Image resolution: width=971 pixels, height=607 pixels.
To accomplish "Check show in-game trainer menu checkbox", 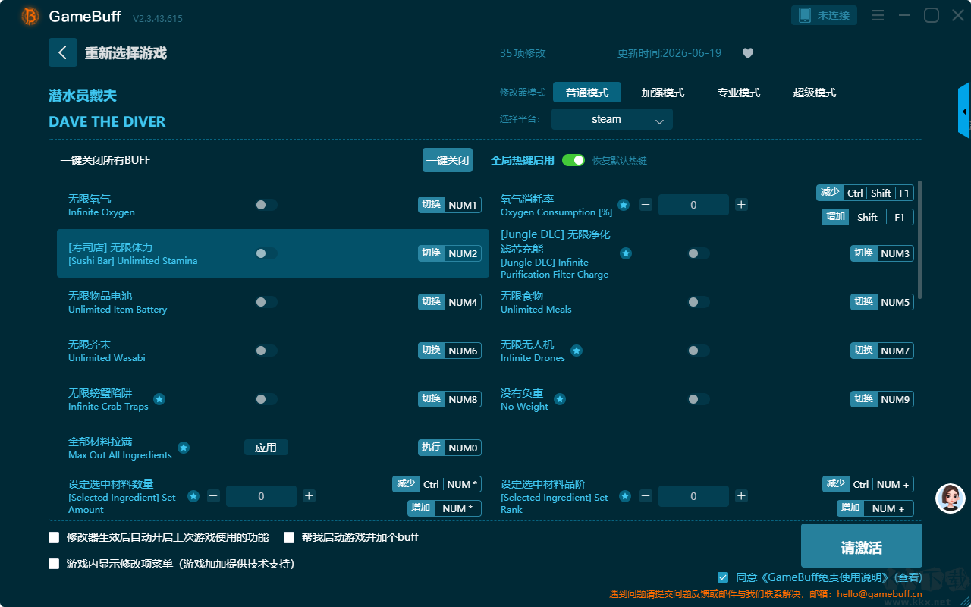I will [x=54, y=564].
